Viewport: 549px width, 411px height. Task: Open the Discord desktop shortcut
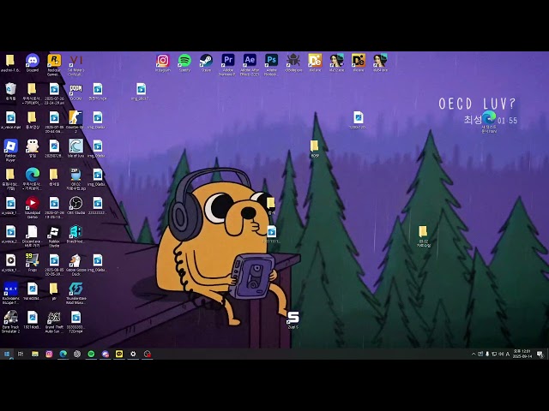33,61
